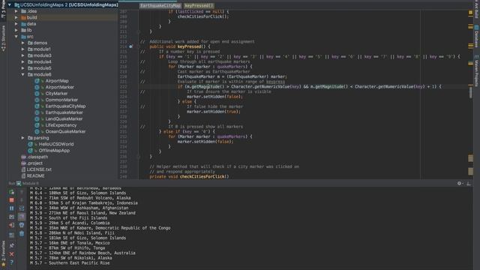Click the exit icon in Run toolbar

(12, 225)
